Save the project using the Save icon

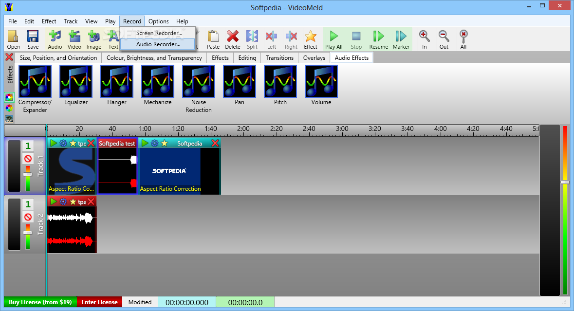33,39
